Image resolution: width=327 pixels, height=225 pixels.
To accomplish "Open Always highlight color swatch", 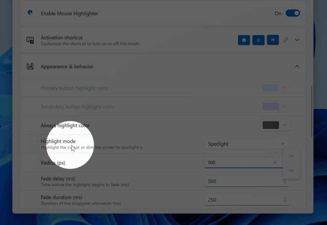I will click(x=271, y=125).
